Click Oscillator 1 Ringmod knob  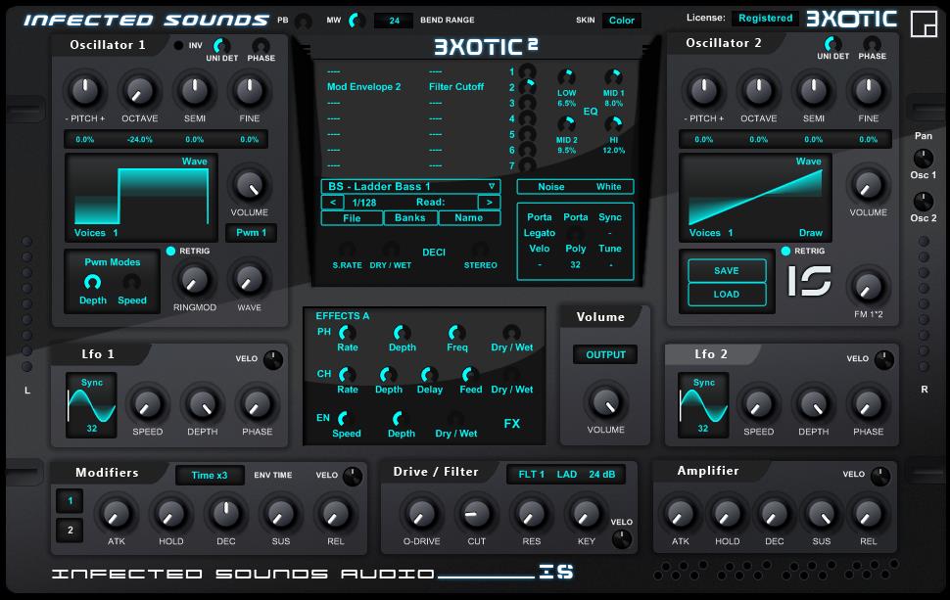(x=195, y=280)
